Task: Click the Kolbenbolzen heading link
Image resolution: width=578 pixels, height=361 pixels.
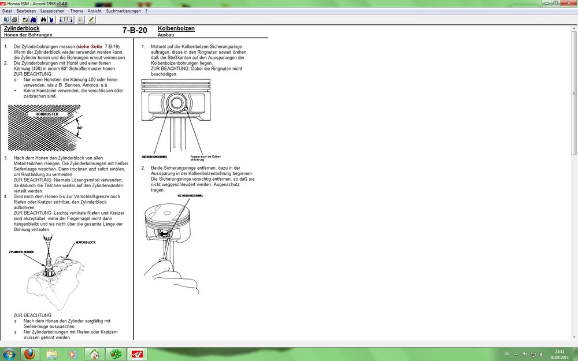Action: click(176, 28)
